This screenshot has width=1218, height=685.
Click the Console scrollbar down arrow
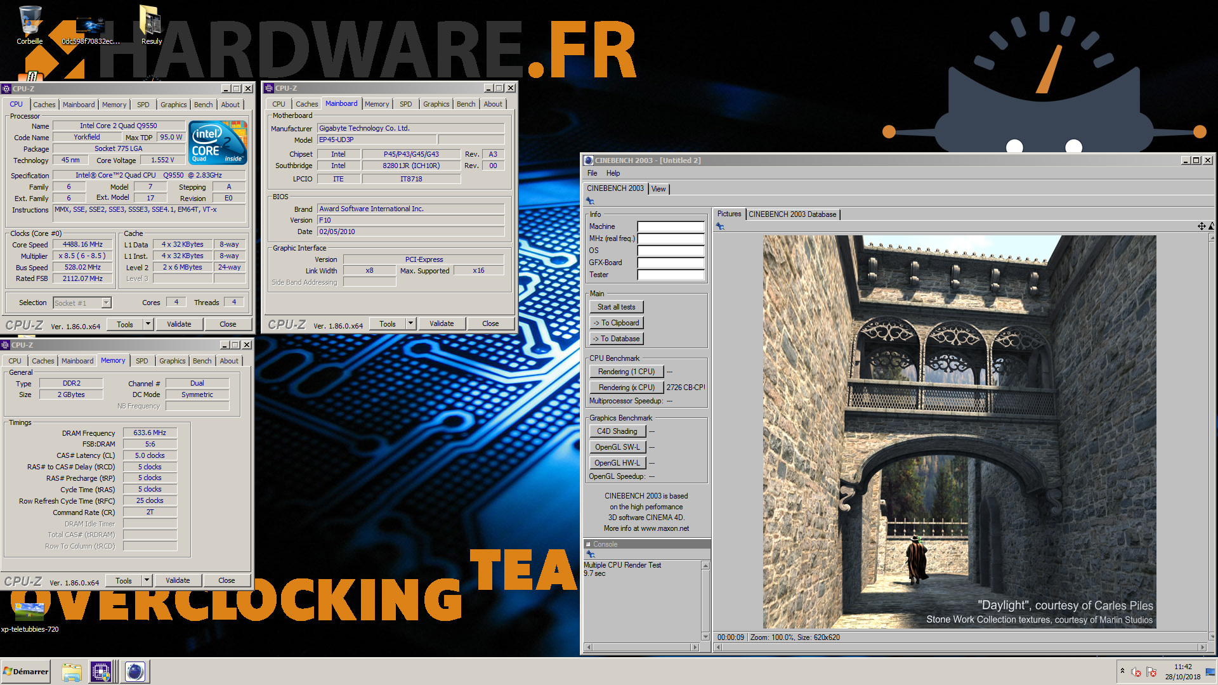705,636
